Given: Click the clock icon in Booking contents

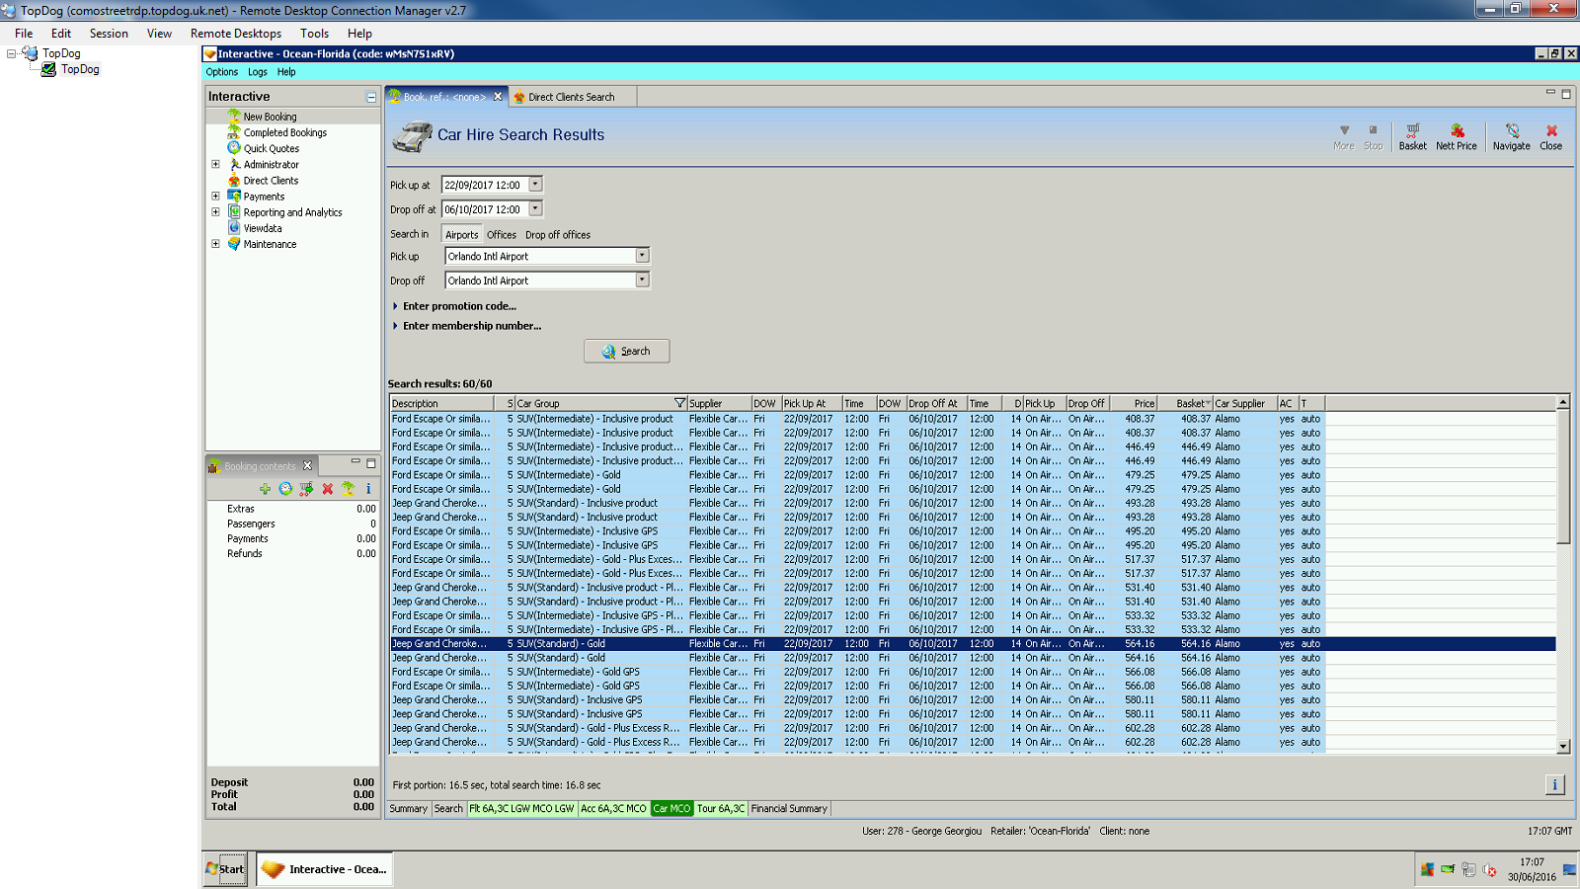Looking at the screenshot, I should [285, 489].
